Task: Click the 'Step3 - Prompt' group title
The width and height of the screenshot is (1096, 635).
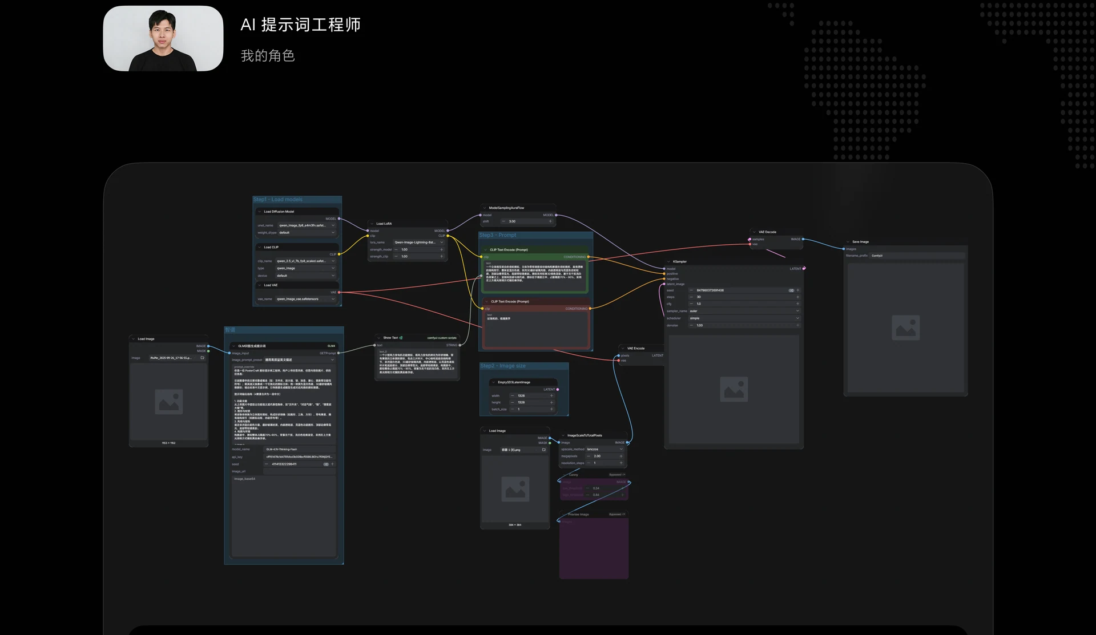Action: tap(498, 235)
